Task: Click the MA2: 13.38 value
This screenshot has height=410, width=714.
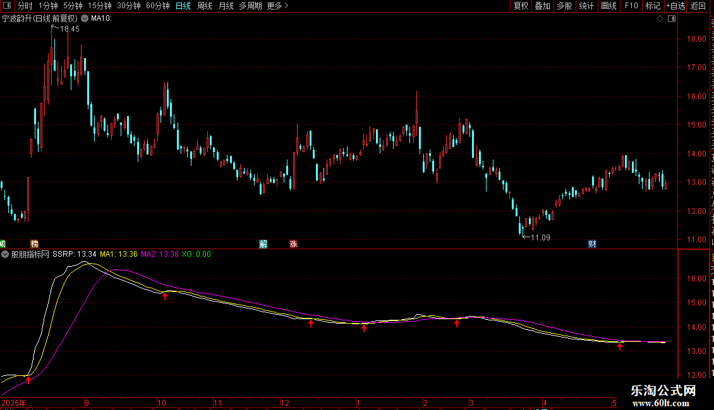Action: [159, 254]
